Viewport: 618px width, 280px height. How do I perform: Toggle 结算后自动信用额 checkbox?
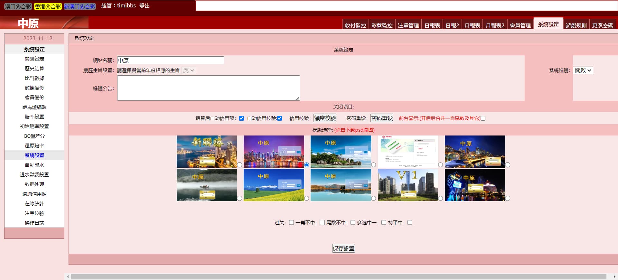coord(241,118)
